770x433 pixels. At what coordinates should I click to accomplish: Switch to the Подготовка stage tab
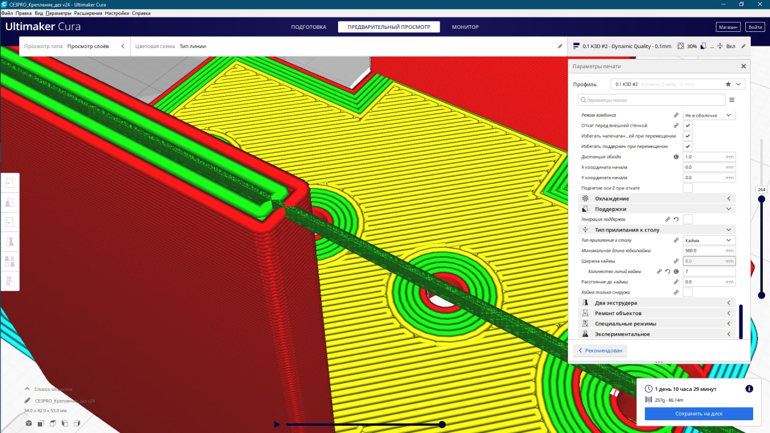(309, 27)
